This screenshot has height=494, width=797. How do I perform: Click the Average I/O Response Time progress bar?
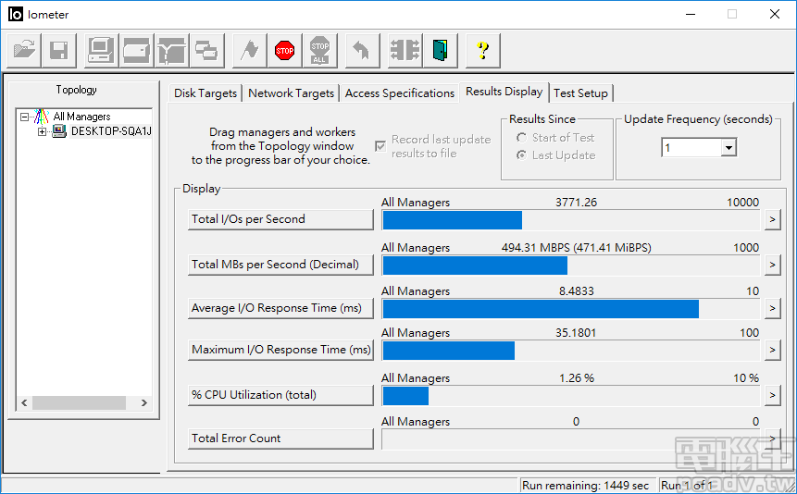[x=571, y=309]
